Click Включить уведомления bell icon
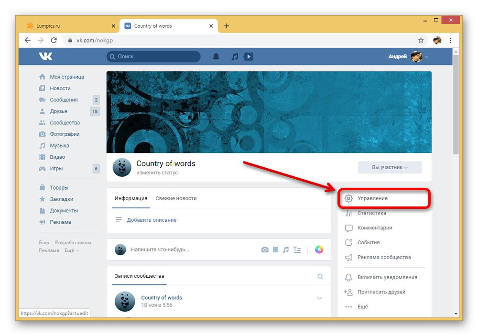 tap(348, 278)
